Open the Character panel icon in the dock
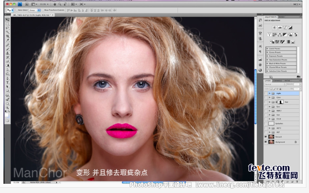This screenshot has width=309, height=193. point(260,46)
